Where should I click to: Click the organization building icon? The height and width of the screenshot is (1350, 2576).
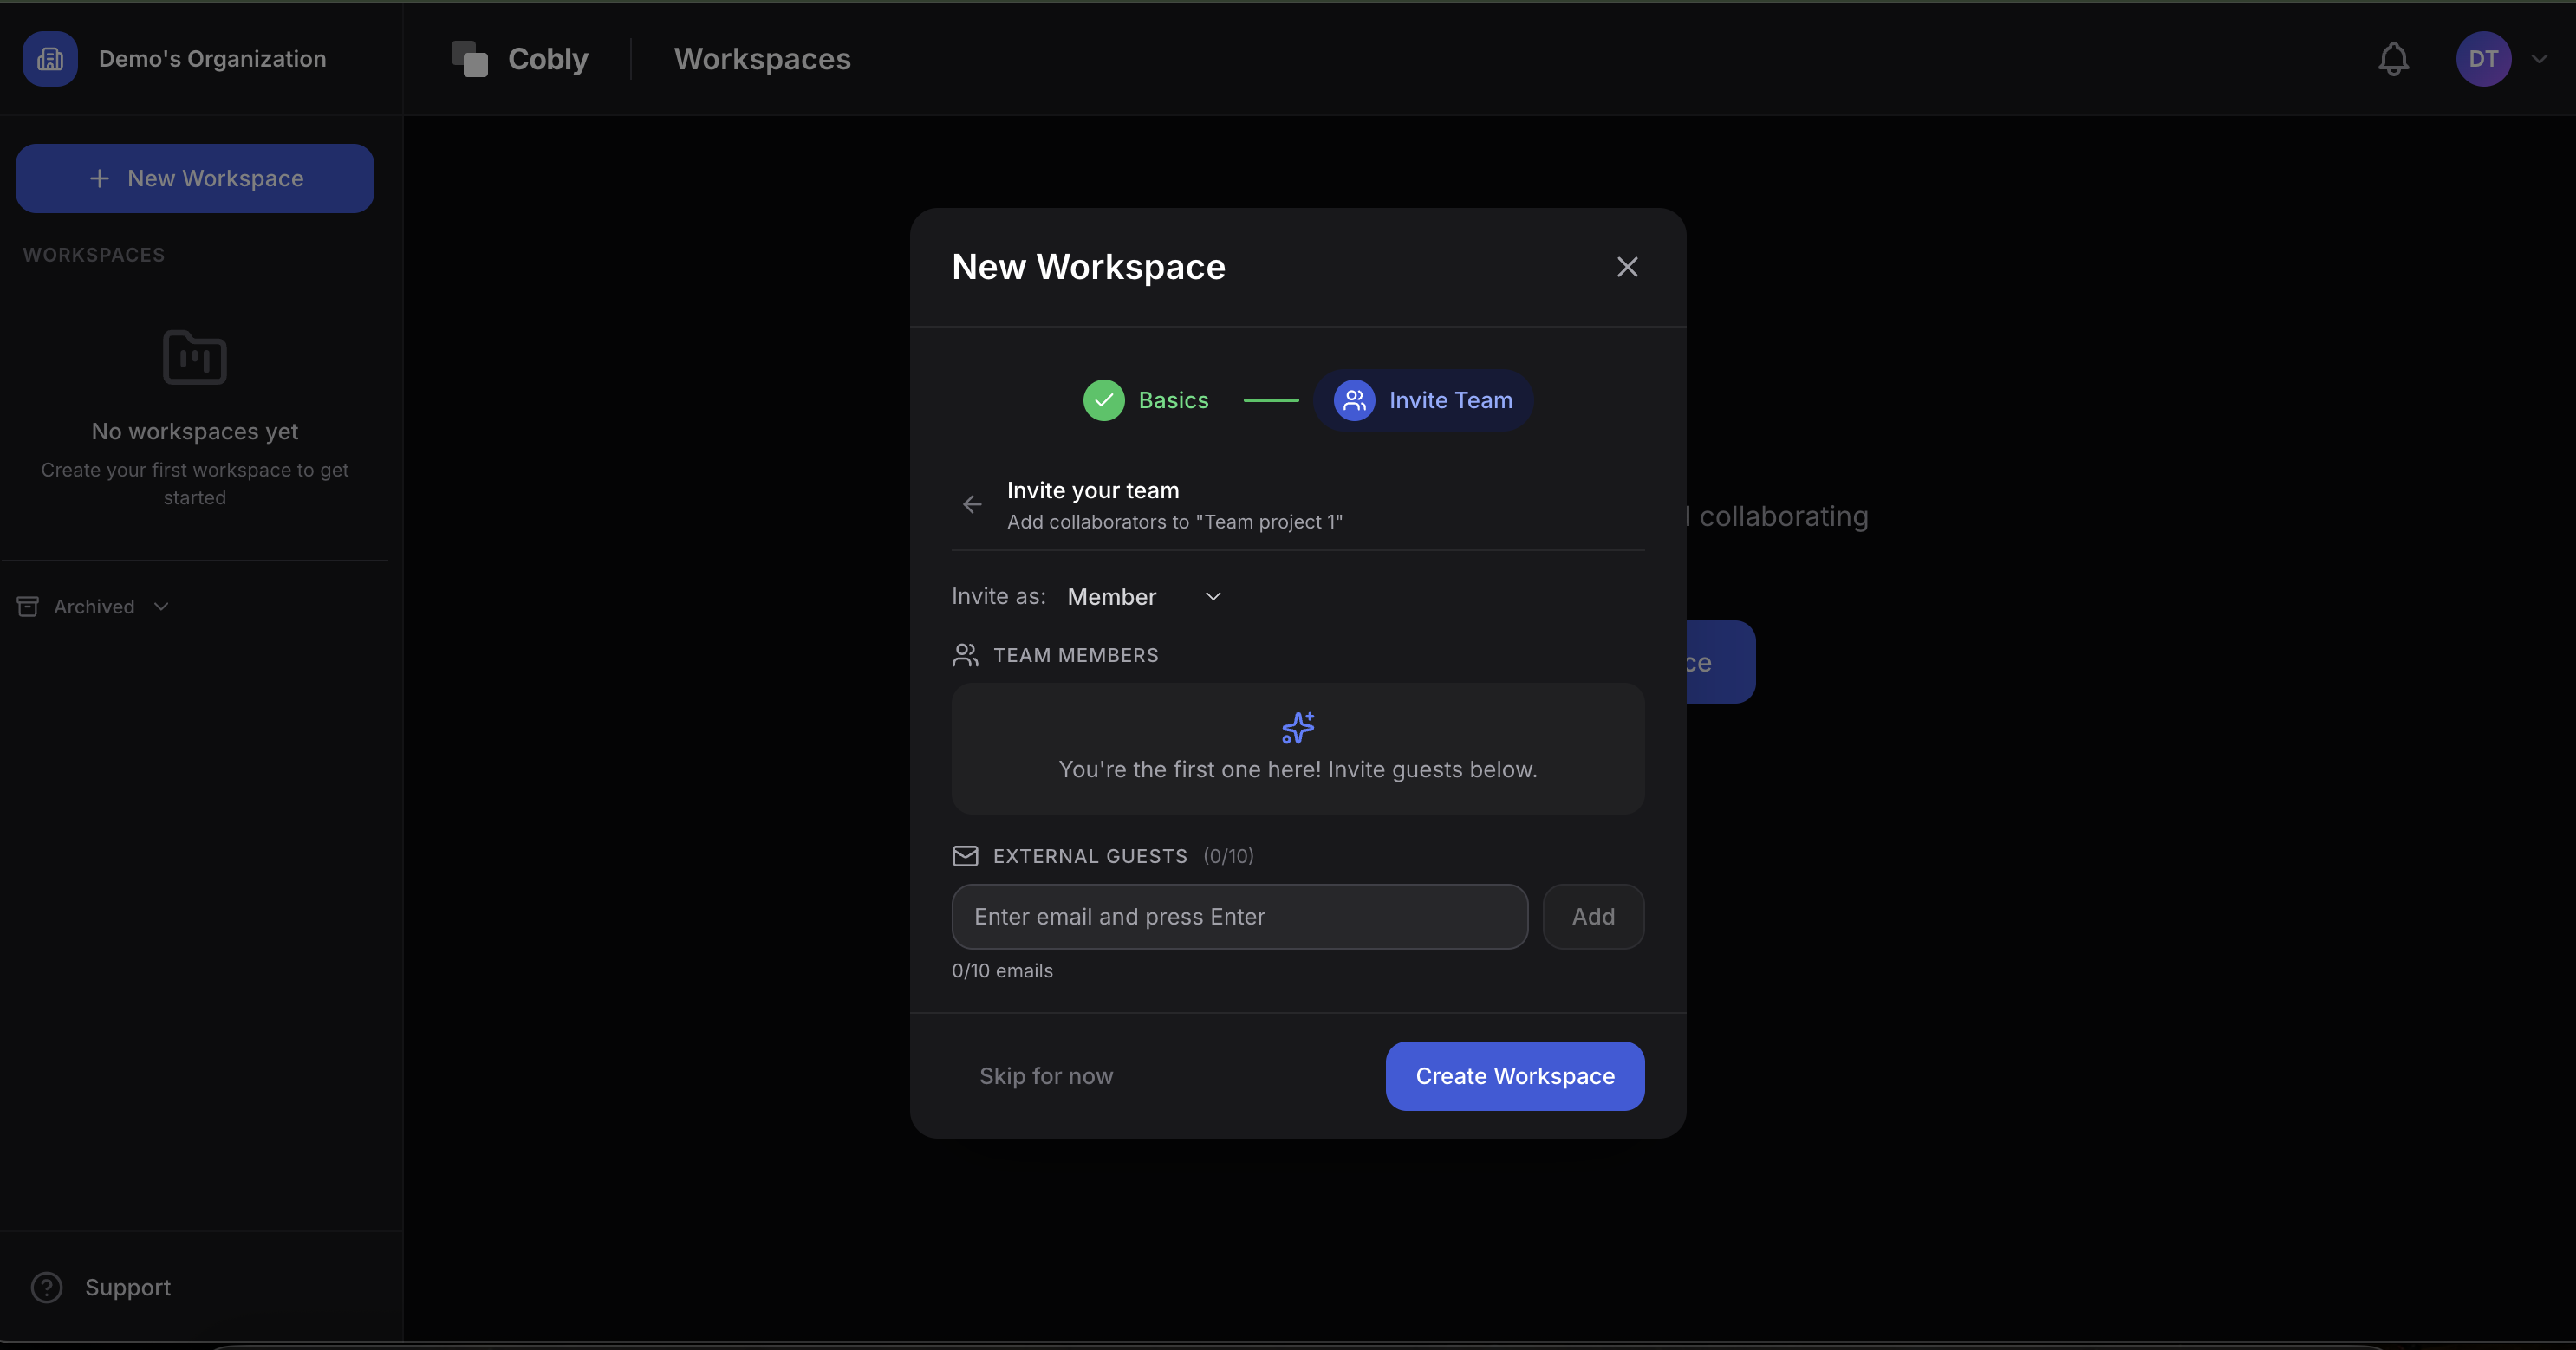pos(50,59)
